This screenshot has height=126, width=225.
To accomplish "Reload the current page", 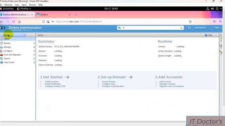I will pyautogui.click(x=13, y=22).
